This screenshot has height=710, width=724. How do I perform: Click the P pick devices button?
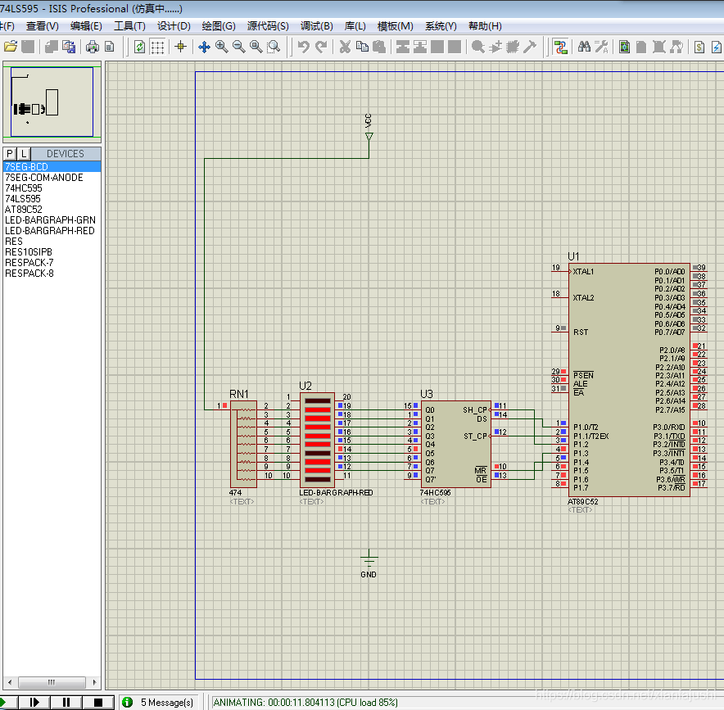click(x=10, y=153)
